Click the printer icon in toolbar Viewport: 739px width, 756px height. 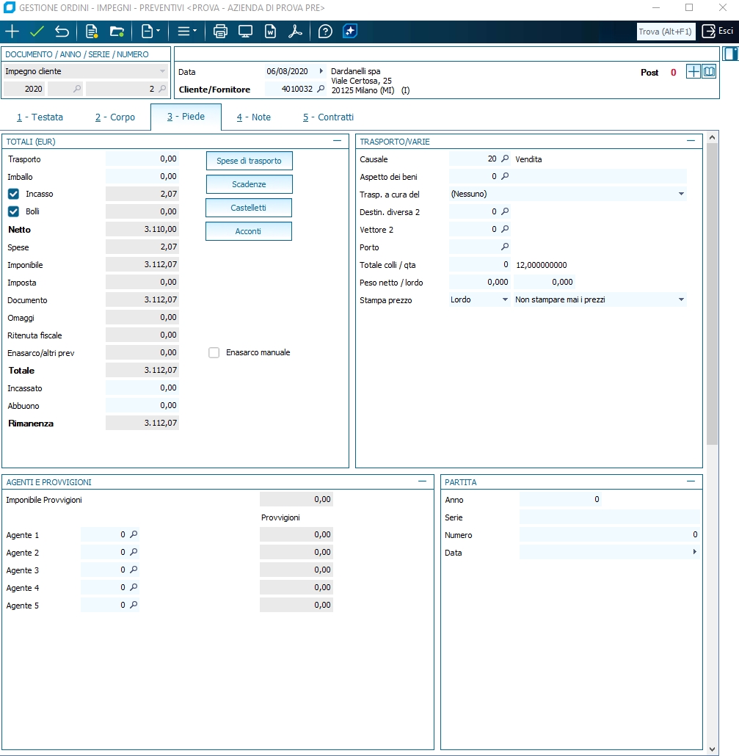point(220,32)
